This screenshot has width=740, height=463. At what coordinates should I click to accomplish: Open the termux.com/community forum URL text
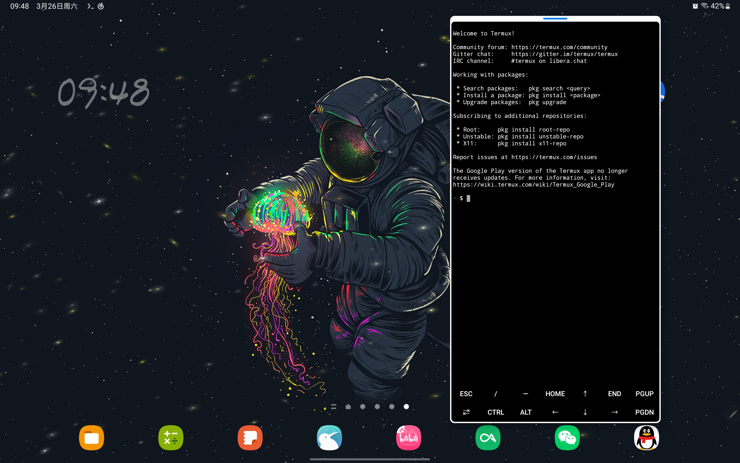pos(559,47)
